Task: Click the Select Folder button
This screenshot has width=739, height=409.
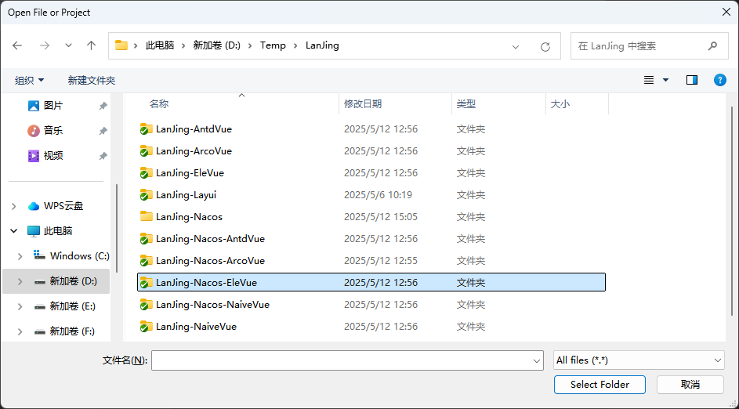Action: [x=600, y=385]
